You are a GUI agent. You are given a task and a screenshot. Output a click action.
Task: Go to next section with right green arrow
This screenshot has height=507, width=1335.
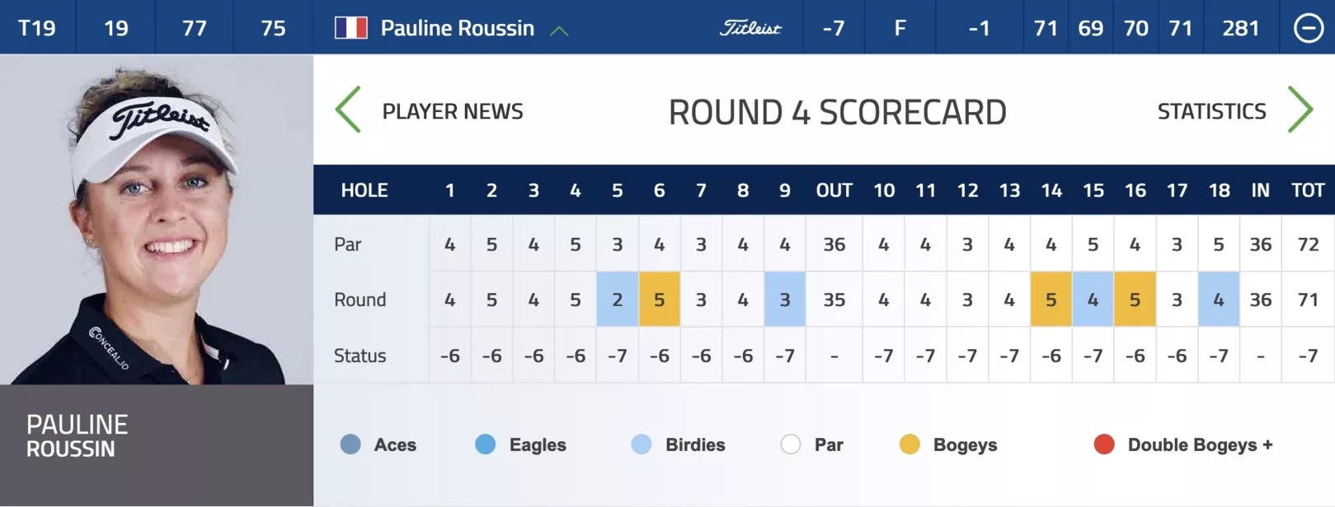(1300, 110)
